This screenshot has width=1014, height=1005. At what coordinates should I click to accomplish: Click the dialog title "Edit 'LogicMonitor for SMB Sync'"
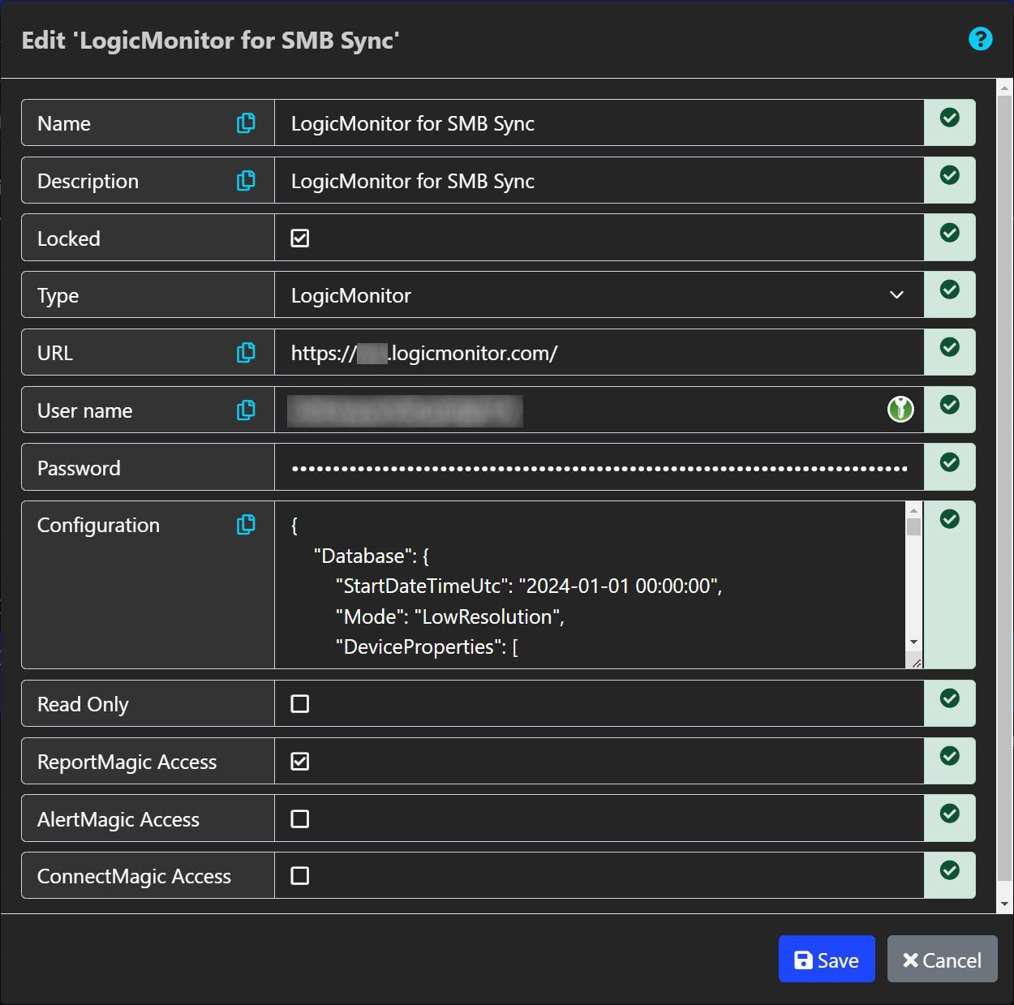click(210, 41)
